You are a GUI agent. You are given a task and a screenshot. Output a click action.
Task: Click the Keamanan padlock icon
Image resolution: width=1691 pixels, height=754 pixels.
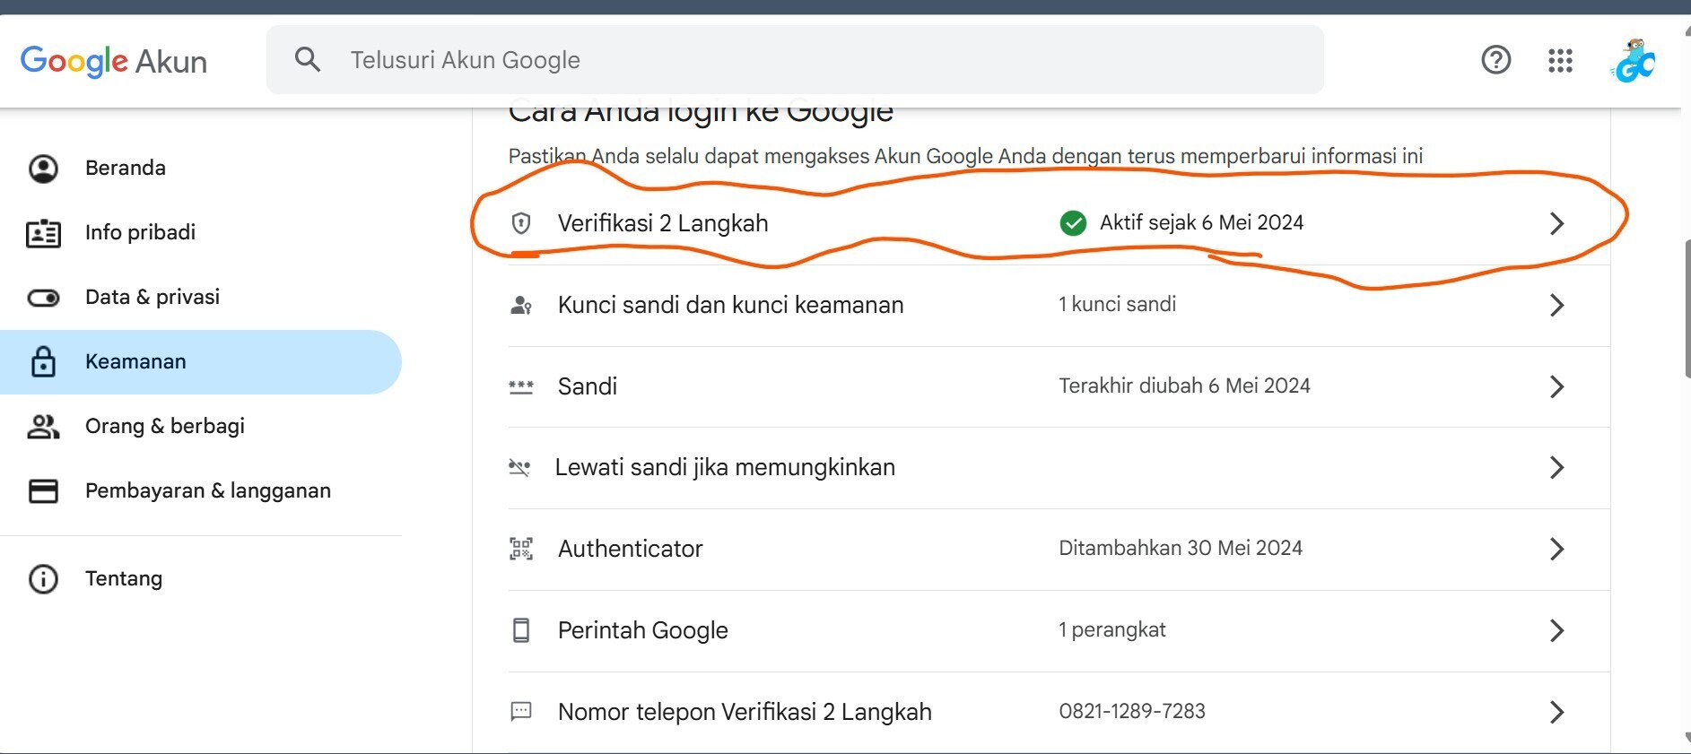[43, 361]
